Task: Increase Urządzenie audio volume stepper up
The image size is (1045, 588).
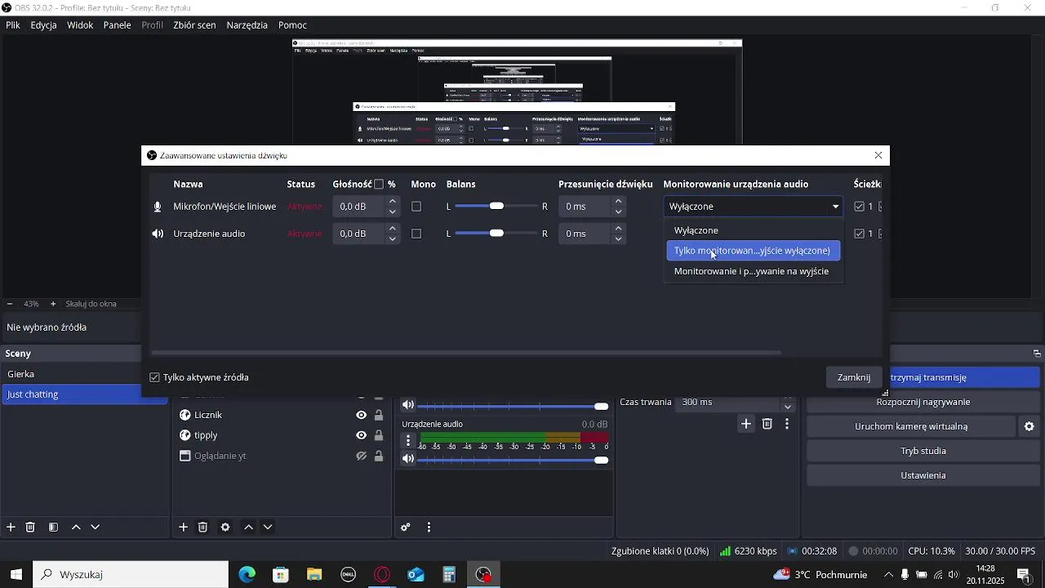Action: (x=393, y=228)
